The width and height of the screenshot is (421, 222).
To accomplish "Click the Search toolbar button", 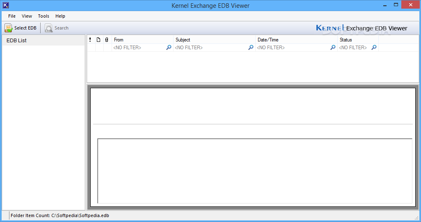I will pos(57,28).
